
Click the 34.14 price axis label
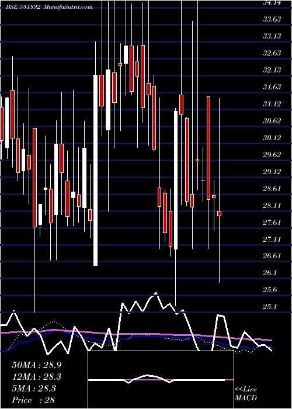[272, 2]
